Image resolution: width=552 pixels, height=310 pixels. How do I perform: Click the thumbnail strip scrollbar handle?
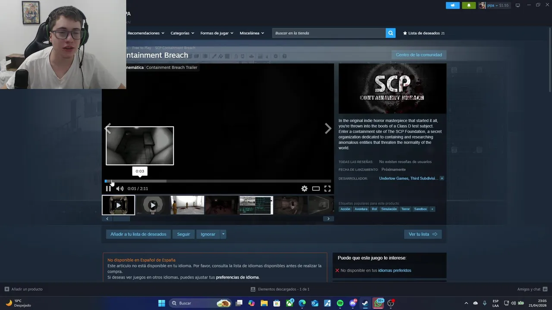click(x=121, y=219)
